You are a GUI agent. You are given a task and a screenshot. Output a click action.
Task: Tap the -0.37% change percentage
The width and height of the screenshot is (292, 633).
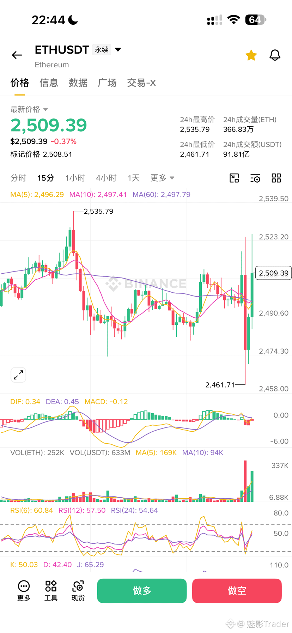63,141
